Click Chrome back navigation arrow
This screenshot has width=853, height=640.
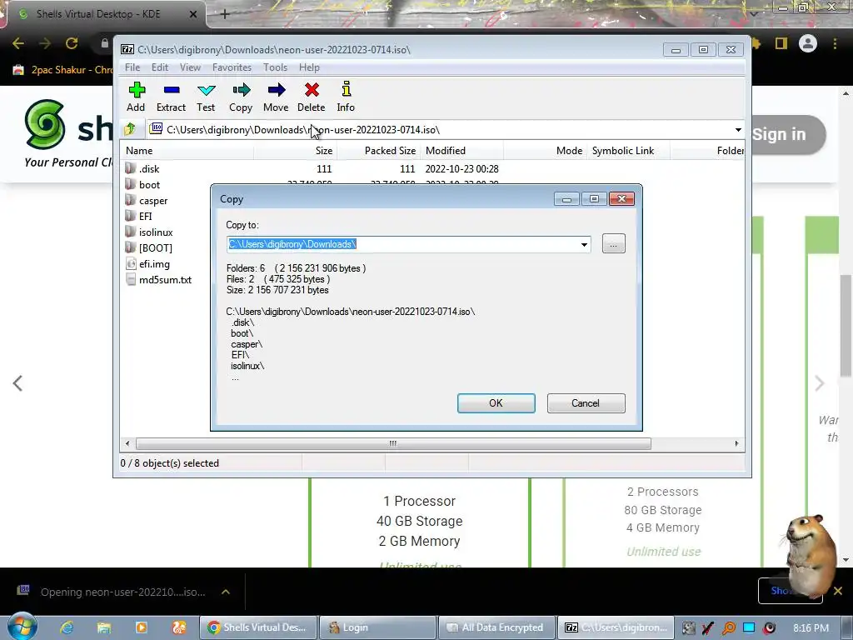[18, 43]
